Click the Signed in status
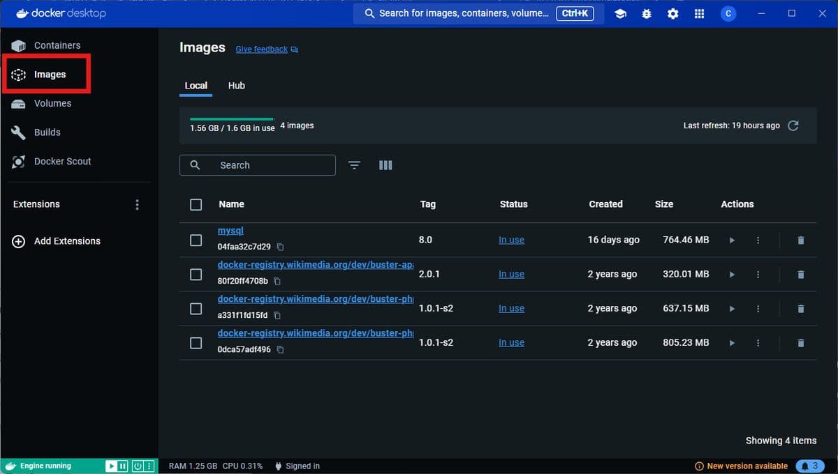 click(297, 466)
